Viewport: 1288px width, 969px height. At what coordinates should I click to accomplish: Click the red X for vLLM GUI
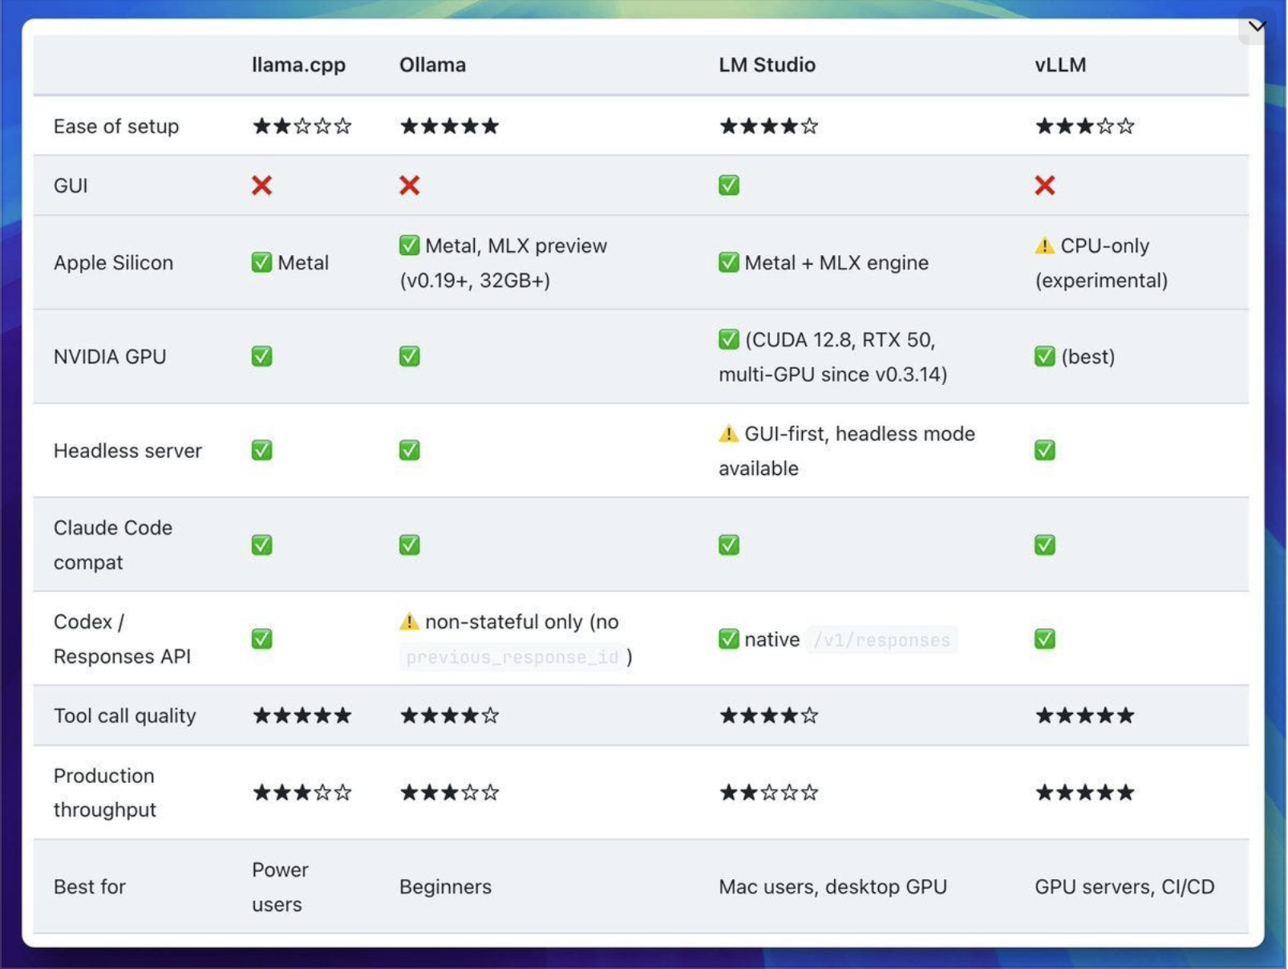click(1044, 185)
